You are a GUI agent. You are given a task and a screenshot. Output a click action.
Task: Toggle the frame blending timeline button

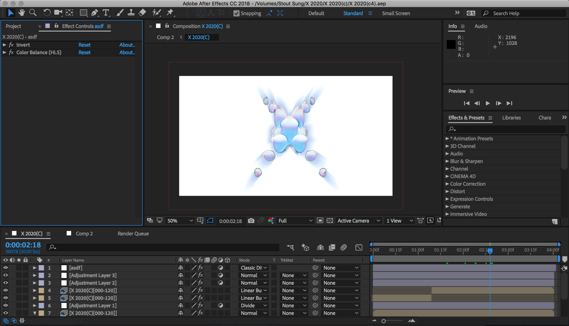(332, 247)
